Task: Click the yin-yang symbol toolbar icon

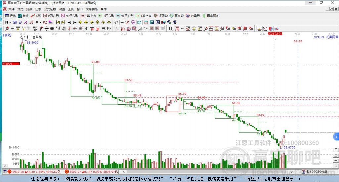Action: [271, 29]
